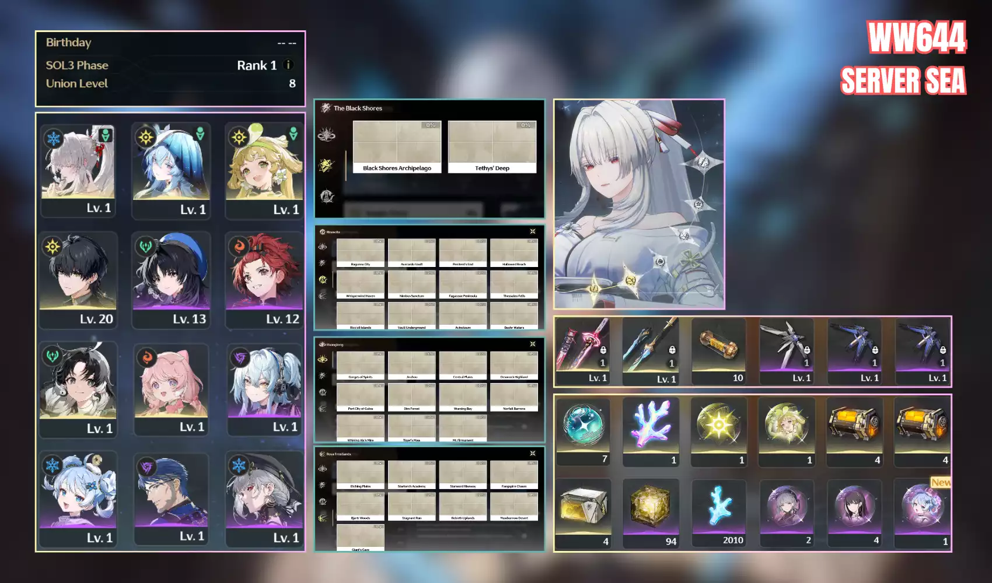992x583 pixels.
Task: Select the highlighted Black Shores region icon in The Black Shores panel
Action: coord(326,166)
